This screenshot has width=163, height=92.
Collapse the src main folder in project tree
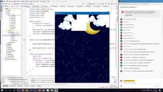tap(7, 32)
